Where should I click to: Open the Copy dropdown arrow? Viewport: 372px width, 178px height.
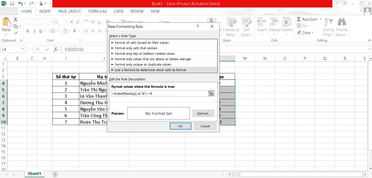pos(20,26)
